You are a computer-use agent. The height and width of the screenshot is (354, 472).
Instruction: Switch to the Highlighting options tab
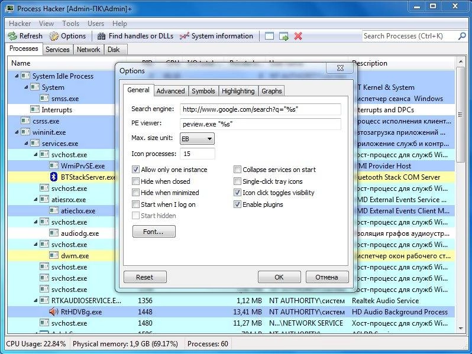click(238, 91)
